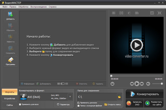Toggle the list/grid view switch
The height and width of the screenshot is (110, 166).
pos(63,84)
